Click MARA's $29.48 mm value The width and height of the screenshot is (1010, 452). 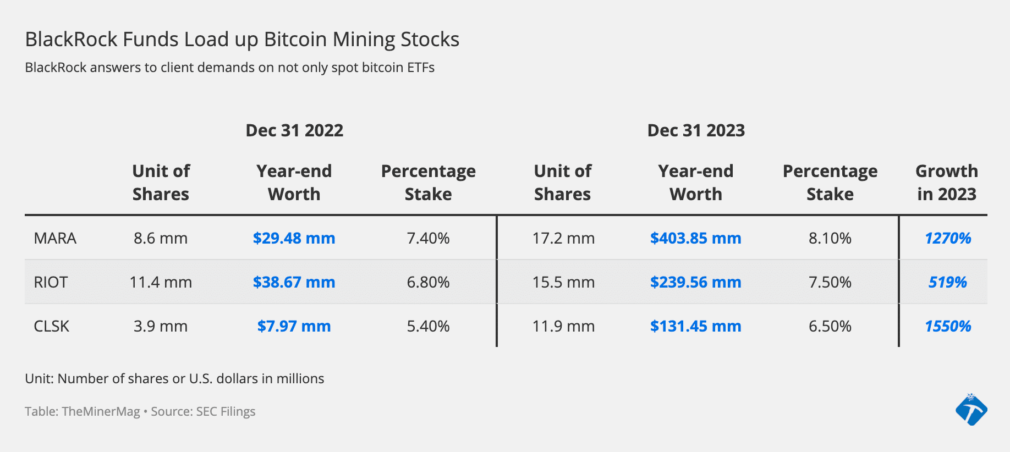click(294, 238)
